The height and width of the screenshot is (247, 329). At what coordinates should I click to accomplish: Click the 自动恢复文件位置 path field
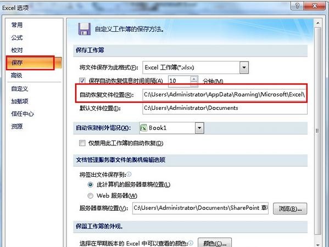(225, 94)
